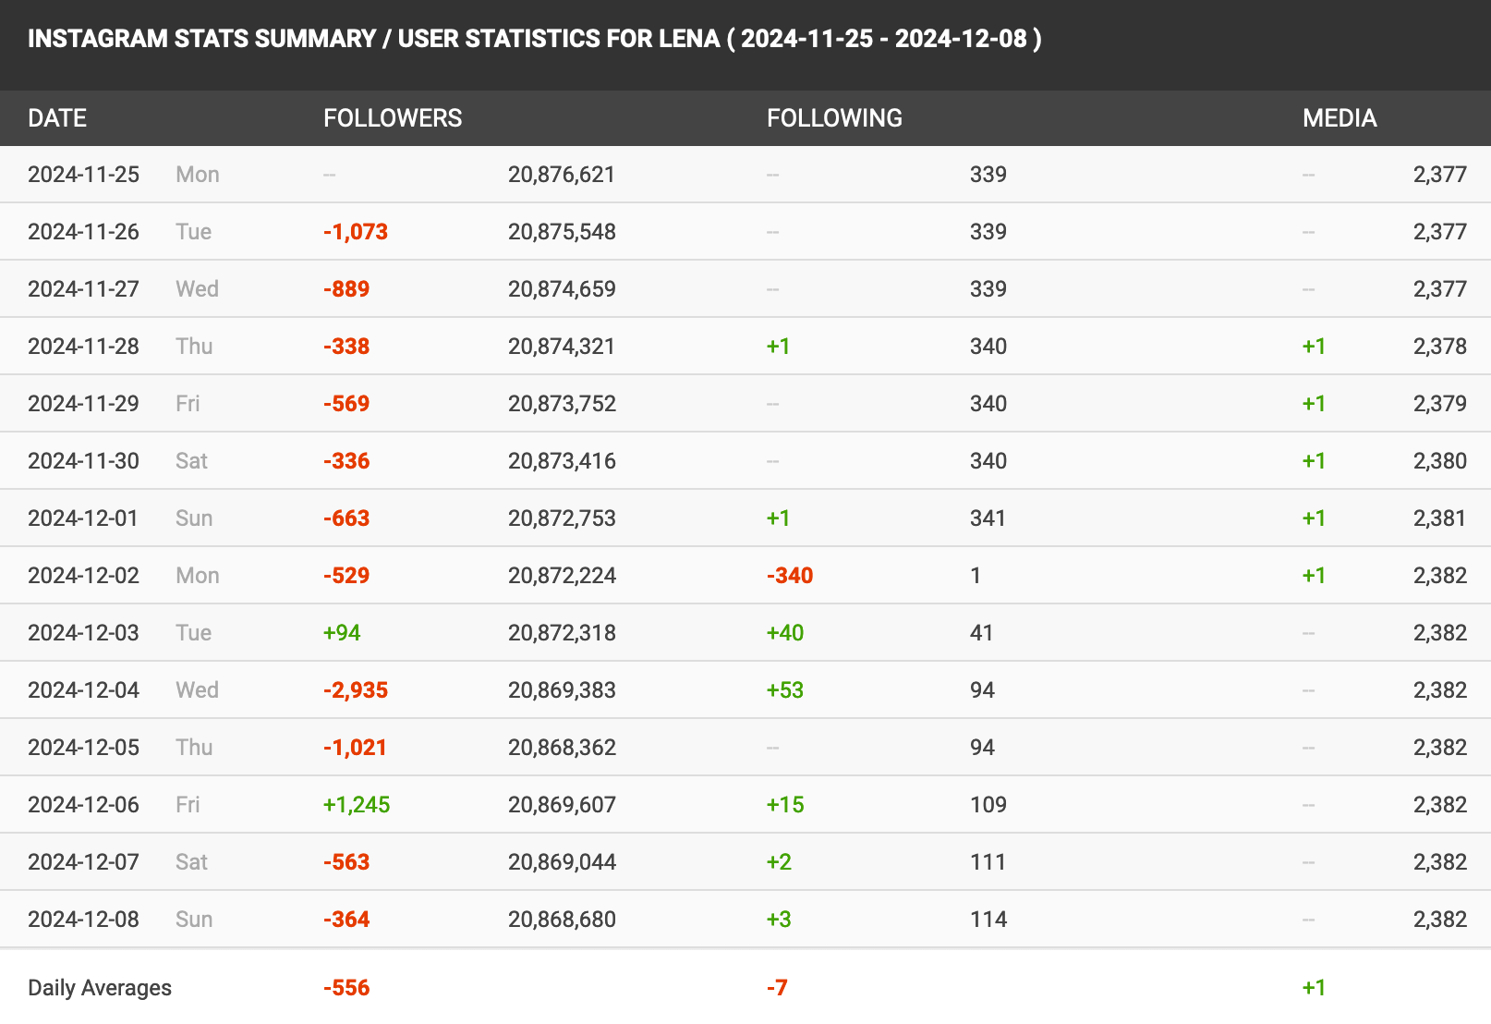Click following count 341
The height and width of the screenshot is (1024, 1491).
988,518
